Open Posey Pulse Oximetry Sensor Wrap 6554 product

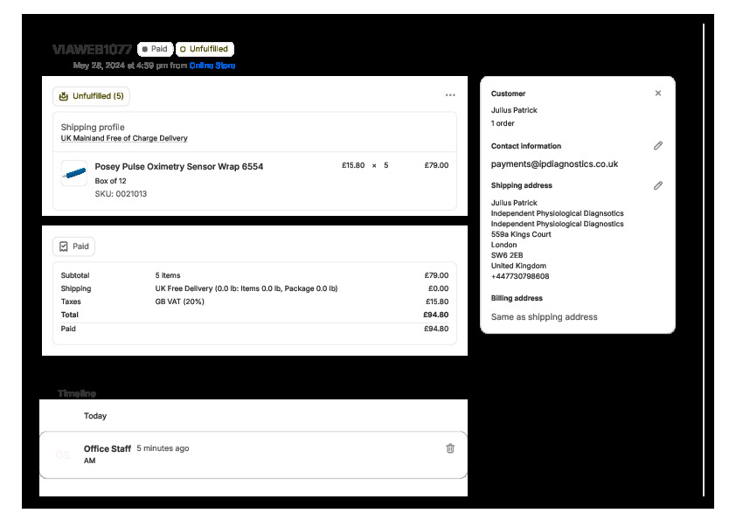179,166
